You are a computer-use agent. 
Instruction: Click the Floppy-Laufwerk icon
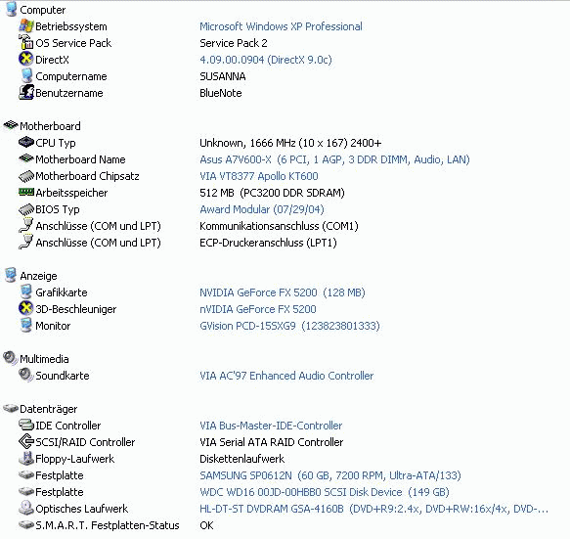click(x=26, y=458)
